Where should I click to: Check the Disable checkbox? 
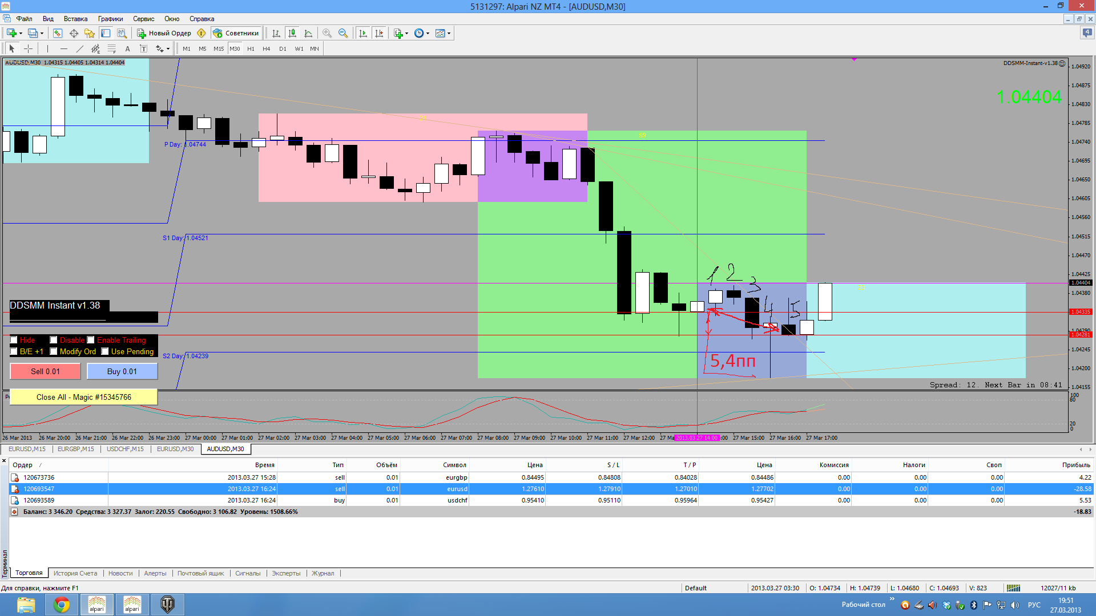pyautogui.click(x=54, y=340)
